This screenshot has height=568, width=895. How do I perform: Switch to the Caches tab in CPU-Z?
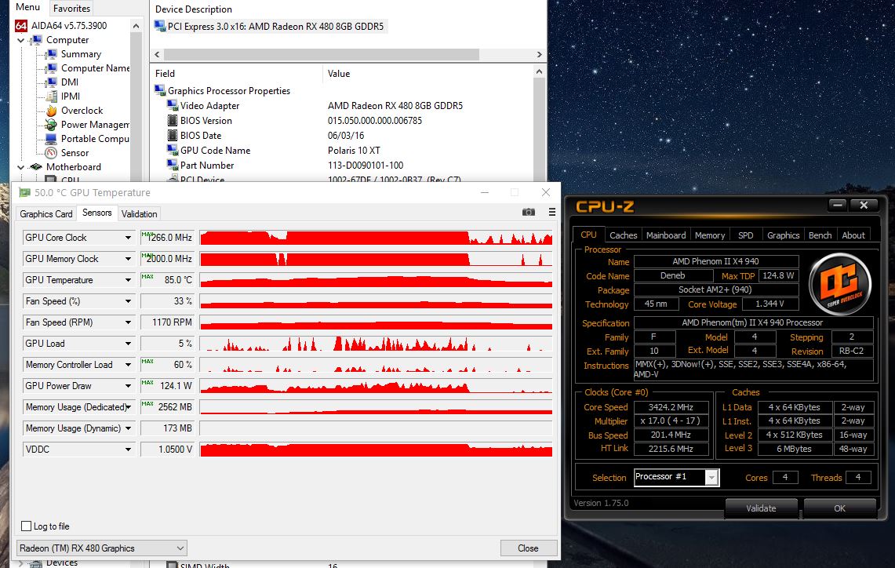click(x=624, y=235)
